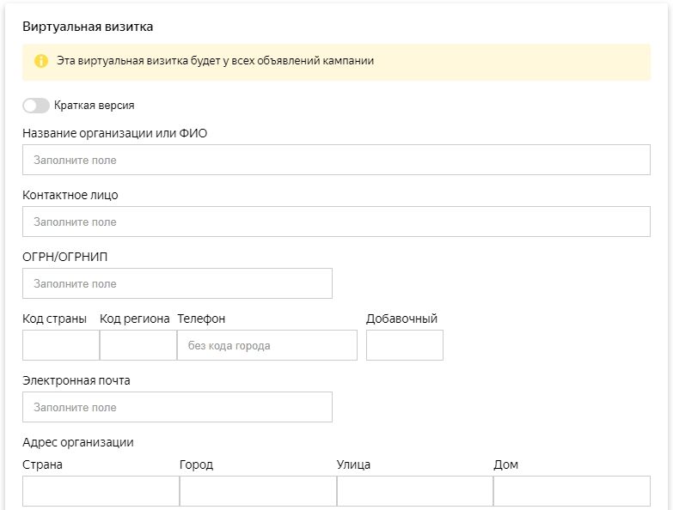Image resolution: width=673 pixels, height=510 pixels.
Task: Click the Краткая версия label text
Action: click(94, 106)
